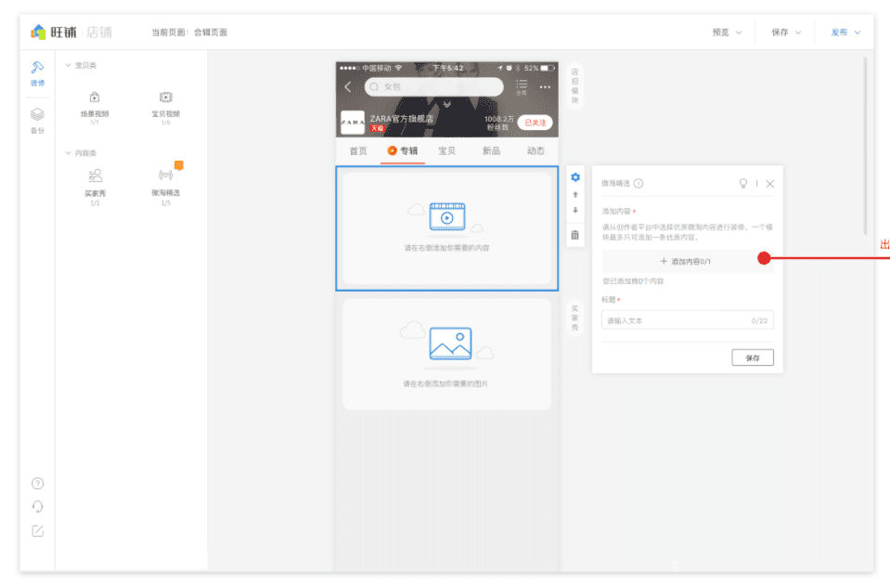Select the 装修 paint-roller icon in left sidebar
This screenshot has height=584, width=890.
(36, 68)
